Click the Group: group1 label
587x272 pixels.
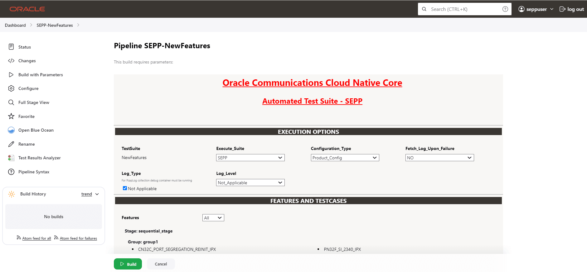143,242
